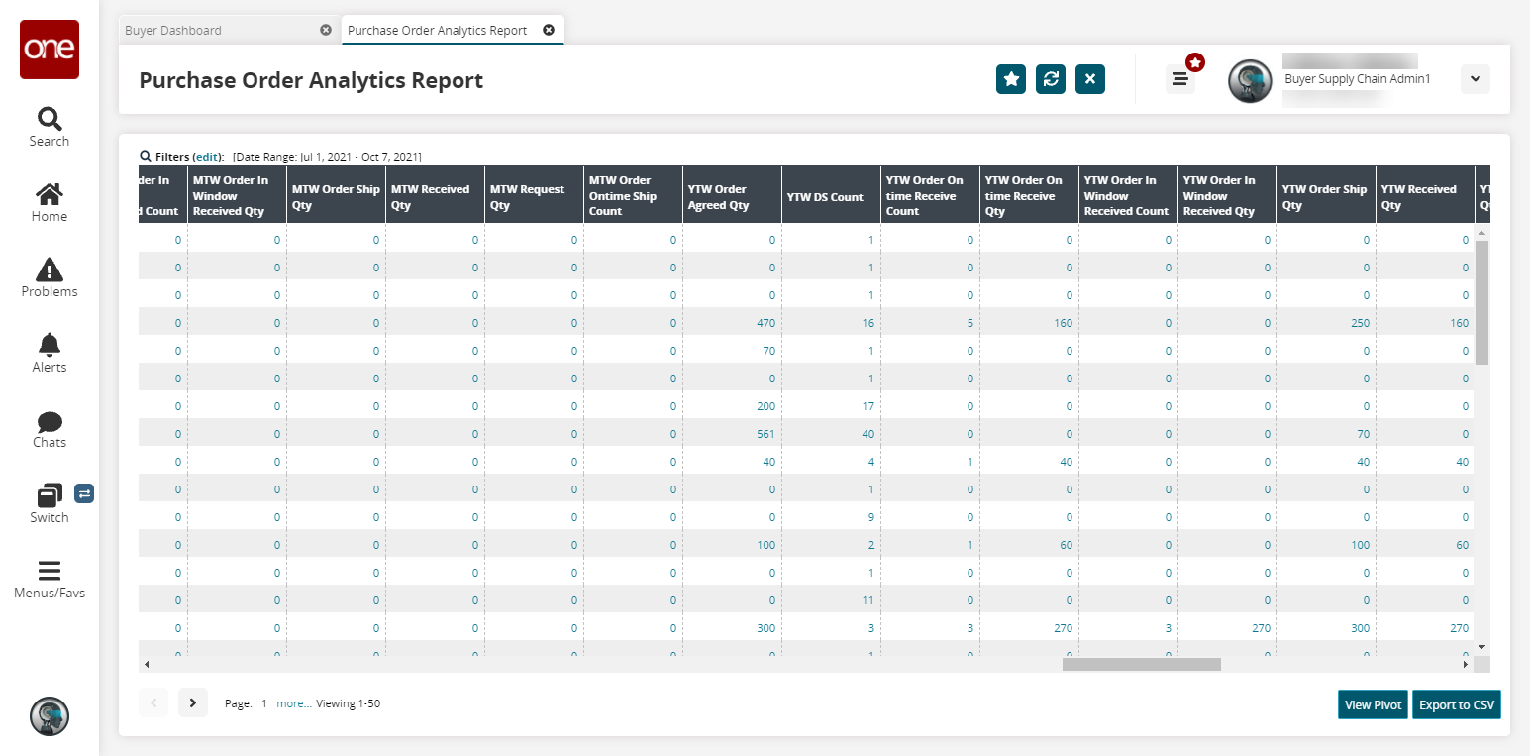Go to next page arrow
Screen dimensions: 1530x756
coord(193,702)
